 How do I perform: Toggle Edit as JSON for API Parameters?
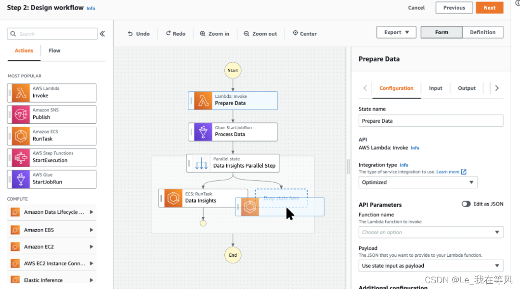[466, 204]
